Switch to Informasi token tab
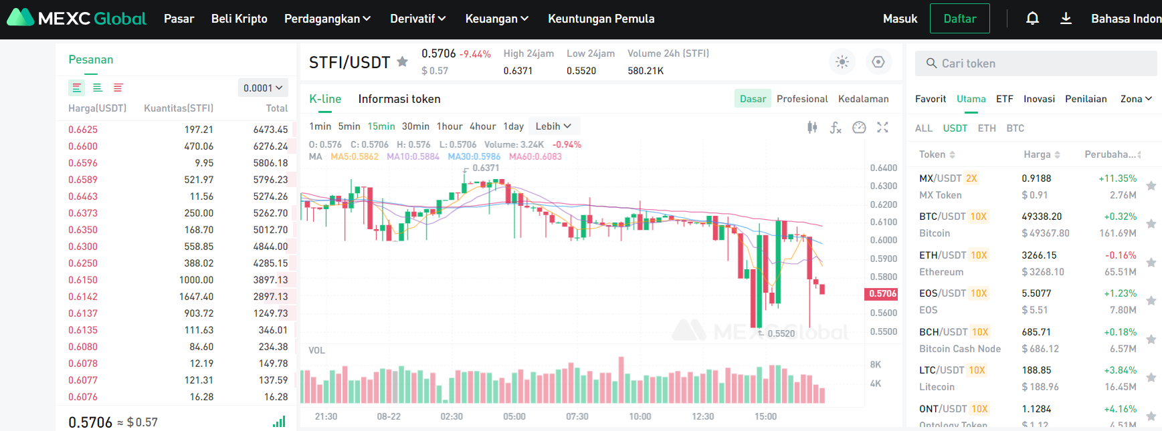The image size is (1162, 431). pos(399,99)
